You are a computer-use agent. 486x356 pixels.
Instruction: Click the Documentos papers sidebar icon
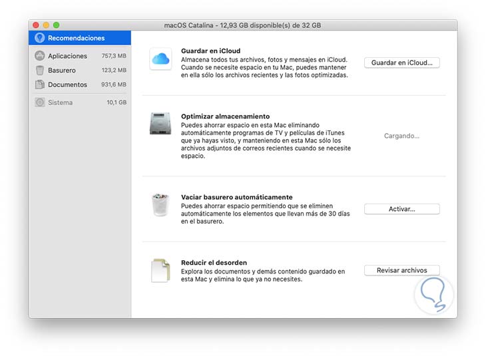pyautogui.click(x=40, y=85)
